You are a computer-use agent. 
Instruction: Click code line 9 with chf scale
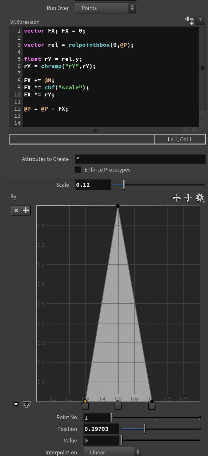[56, 87]
